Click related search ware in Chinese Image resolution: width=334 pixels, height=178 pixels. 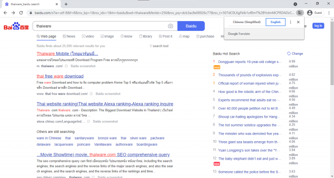click(49, 138)
